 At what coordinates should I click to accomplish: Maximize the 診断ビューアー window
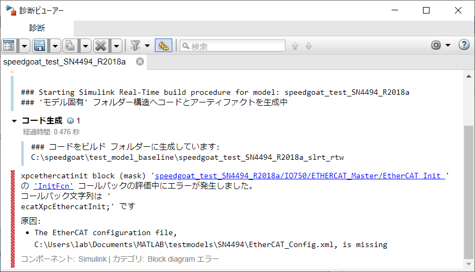click(x=426, y=10)
